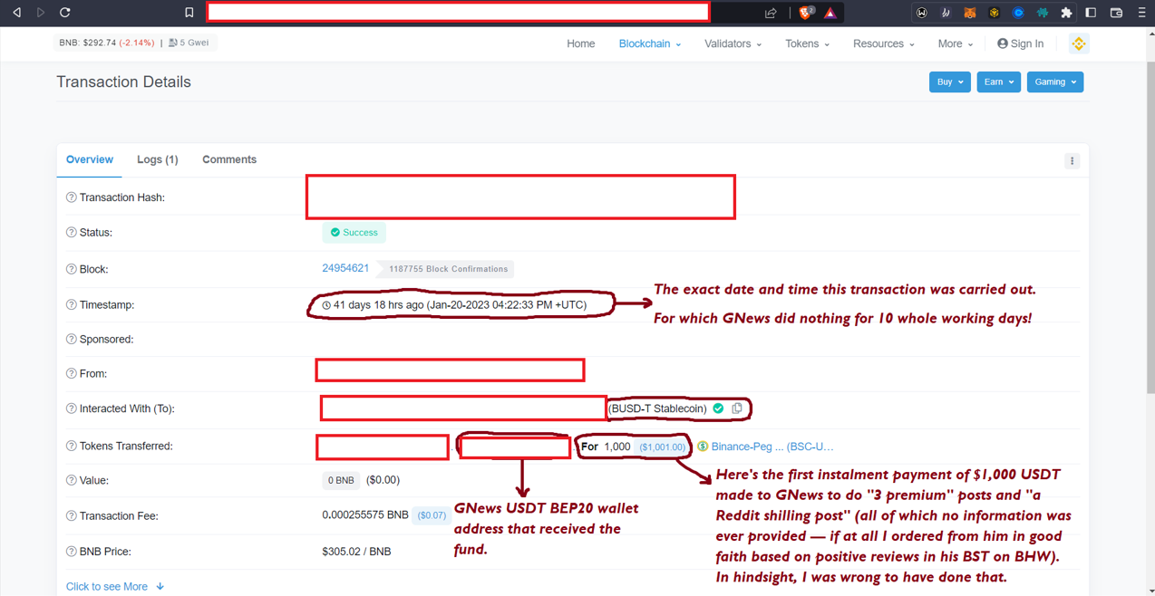This screenshot has height=596, width=1155.
Task: Expand the Blockchain dropdown menu
Action: tap(649, 43)
